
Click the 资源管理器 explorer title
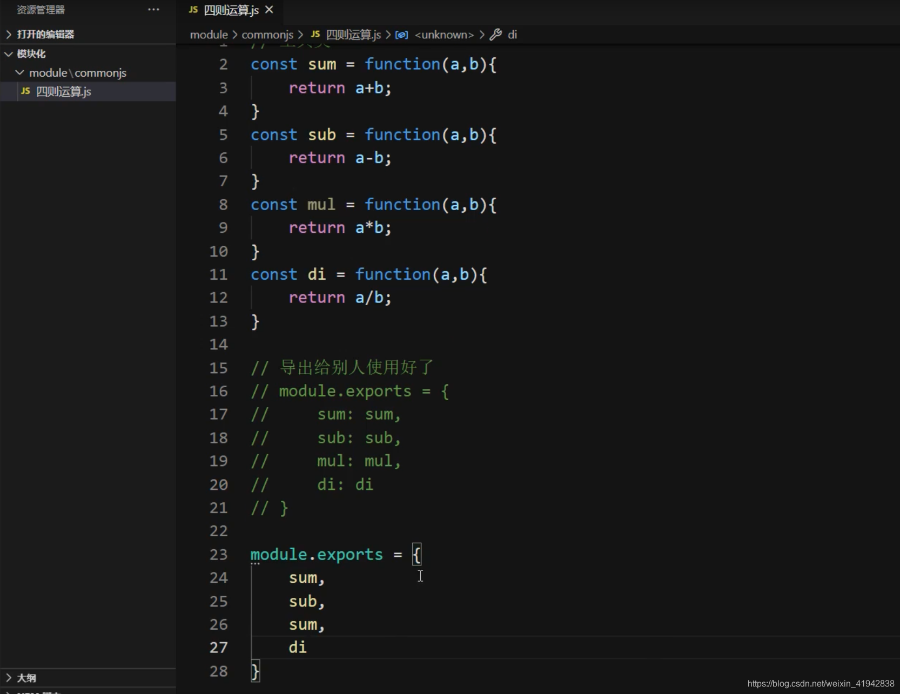coord(41,10)
